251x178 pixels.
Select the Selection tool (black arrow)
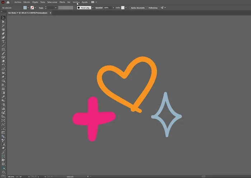point(3,18)
